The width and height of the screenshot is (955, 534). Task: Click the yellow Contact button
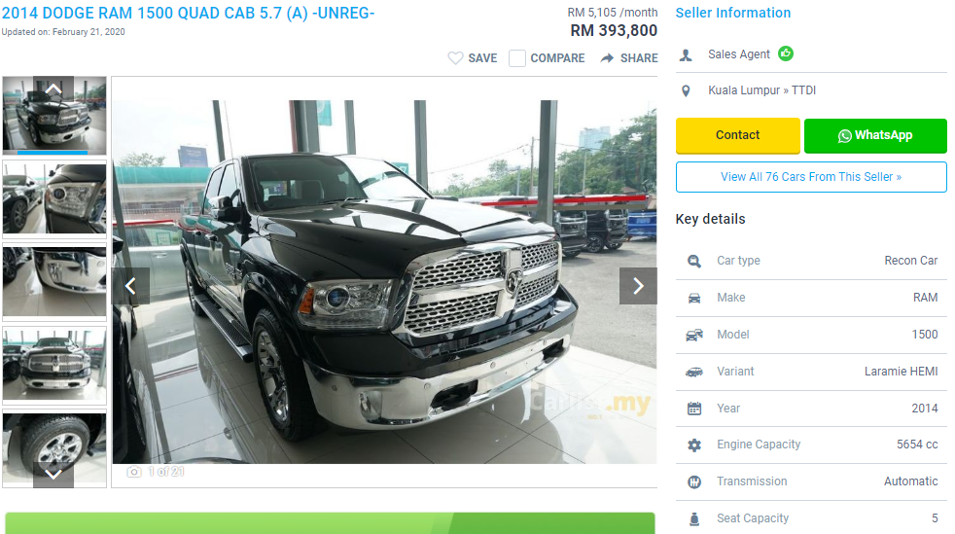737,135
